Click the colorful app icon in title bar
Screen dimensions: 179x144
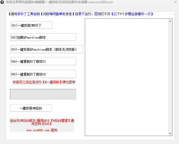pyautogui.click(x=2, y=2)
